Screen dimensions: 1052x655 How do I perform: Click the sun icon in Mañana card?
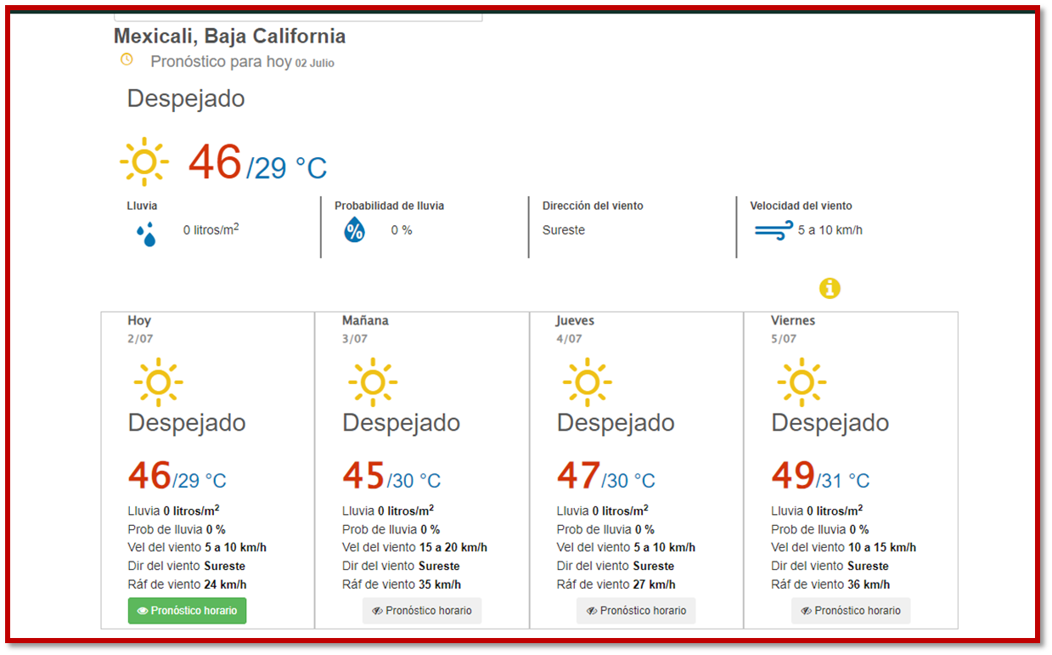tap(373, 381)
